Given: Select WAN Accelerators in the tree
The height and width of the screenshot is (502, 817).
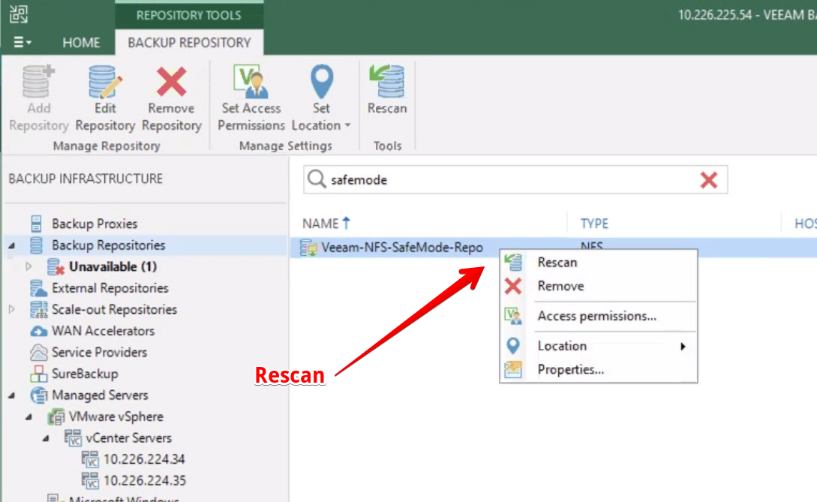Looking at the screenshot, I should [x=104, y=331].
